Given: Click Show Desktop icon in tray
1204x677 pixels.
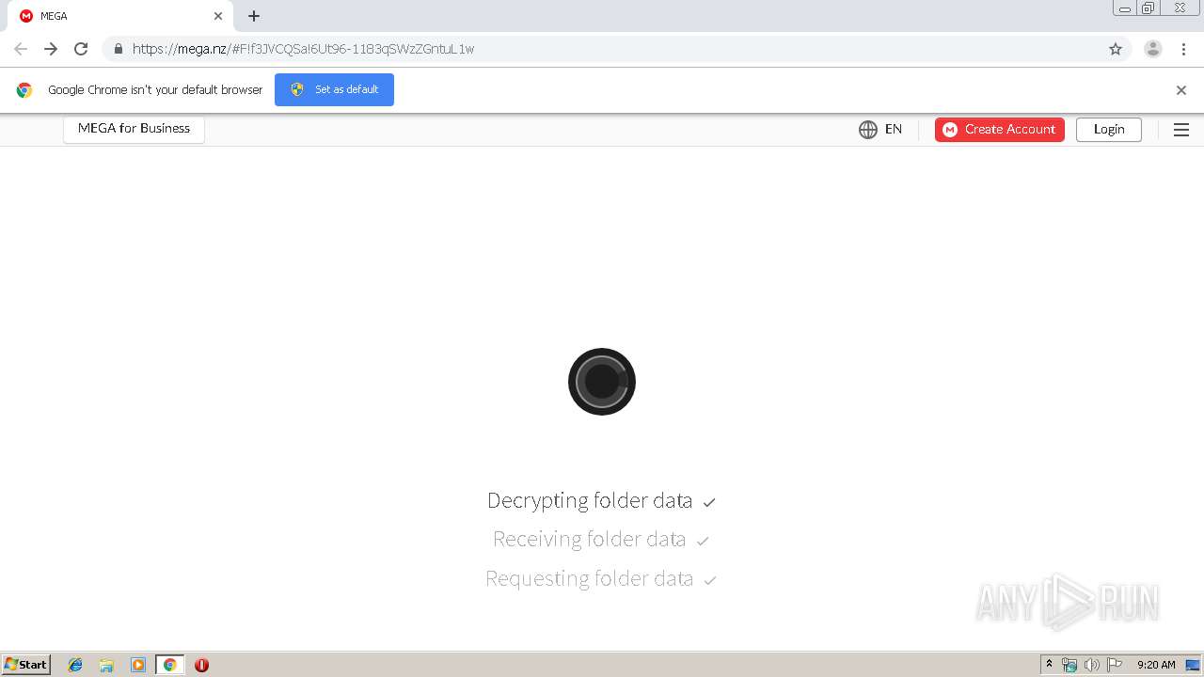Looking at the screenshot, I should click(x=1193, y=665).
